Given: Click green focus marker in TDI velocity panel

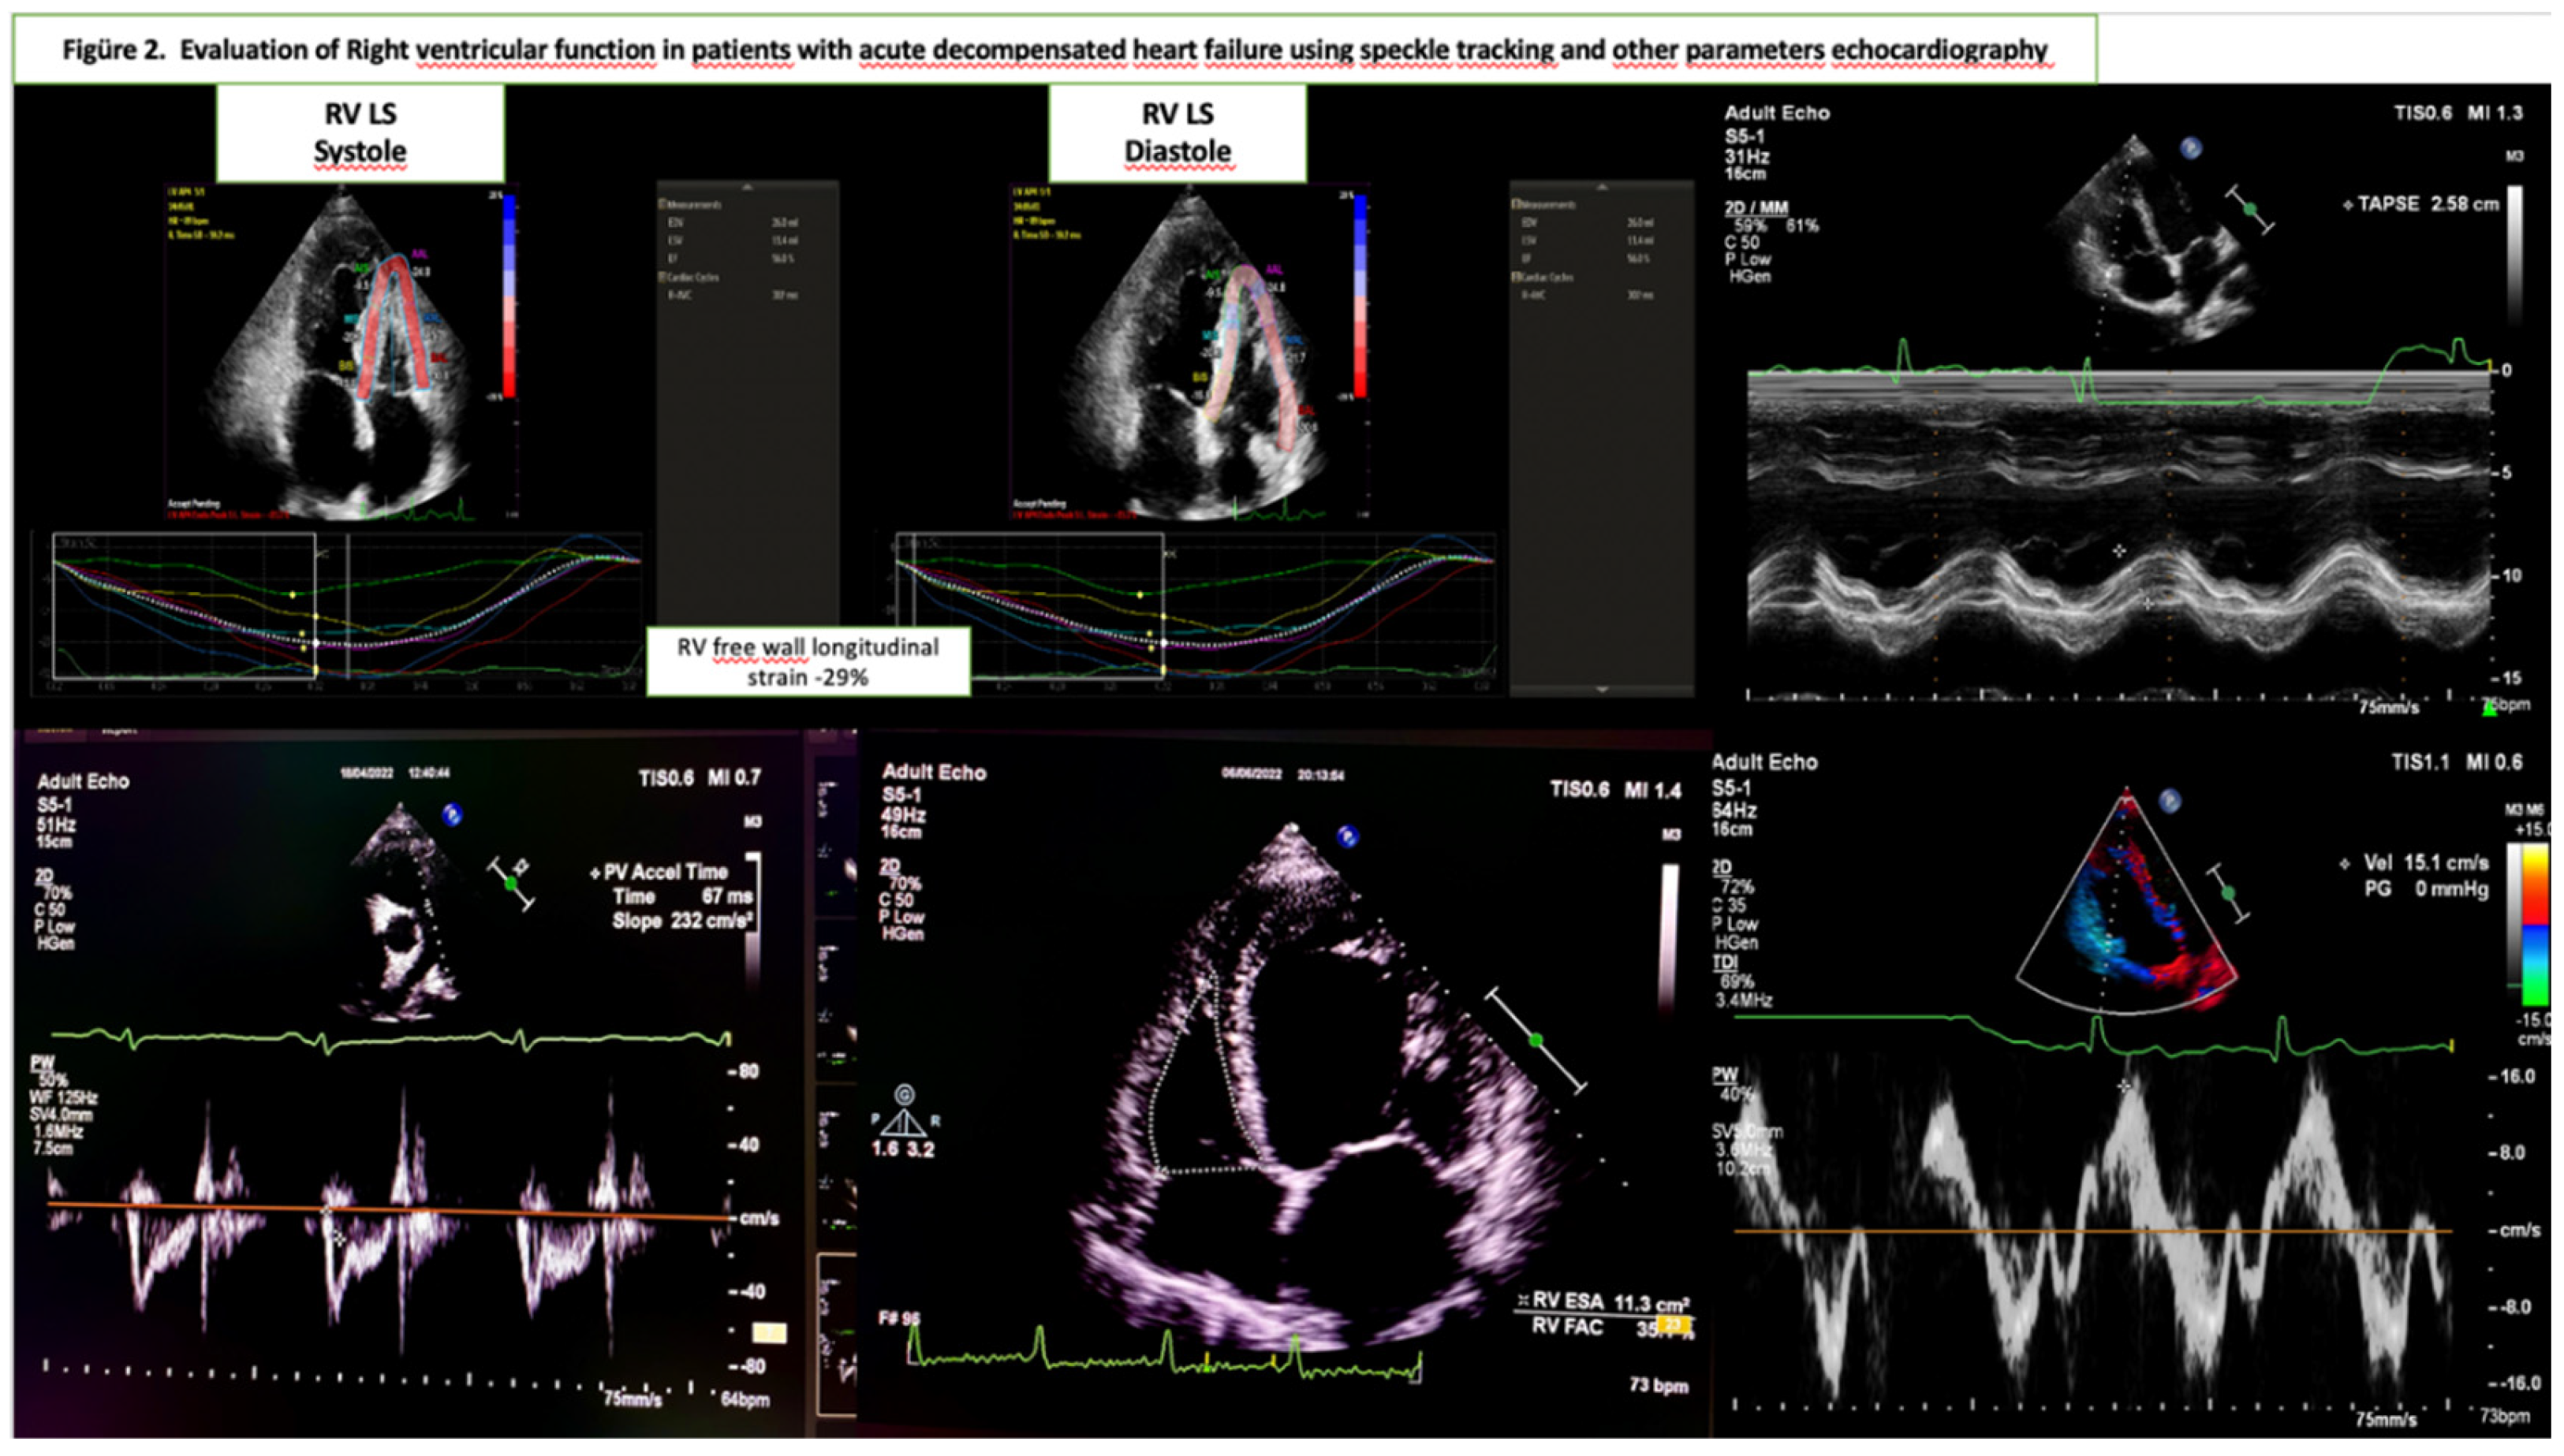Looking at the screenshot, I should pos(2228,893).
